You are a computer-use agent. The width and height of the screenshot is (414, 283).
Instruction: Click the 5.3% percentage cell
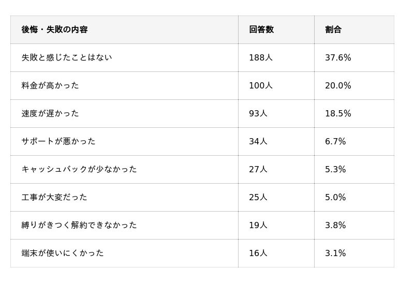pyautogui.click(x=335, y=170)
